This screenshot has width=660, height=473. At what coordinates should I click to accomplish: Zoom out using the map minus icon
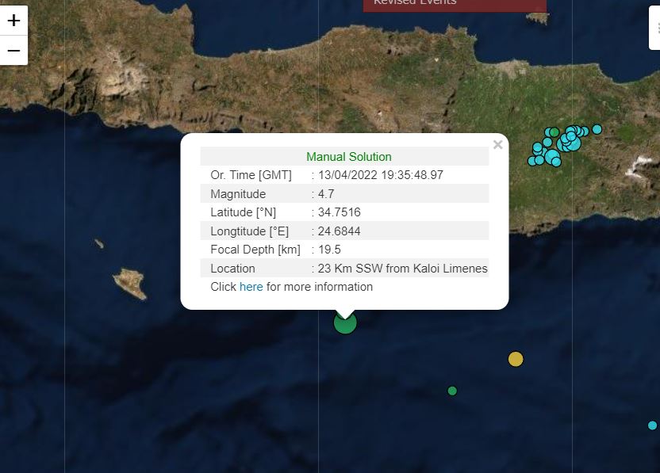point(13,50)
